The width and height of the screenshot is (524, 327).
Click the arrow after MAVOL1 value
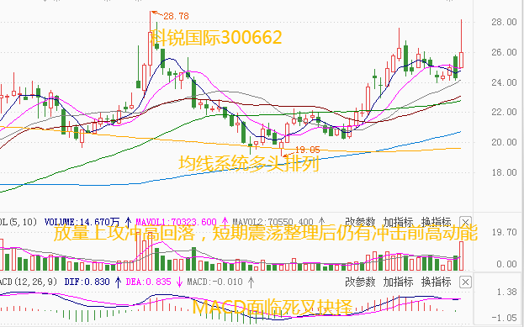[x=225, y=222]
